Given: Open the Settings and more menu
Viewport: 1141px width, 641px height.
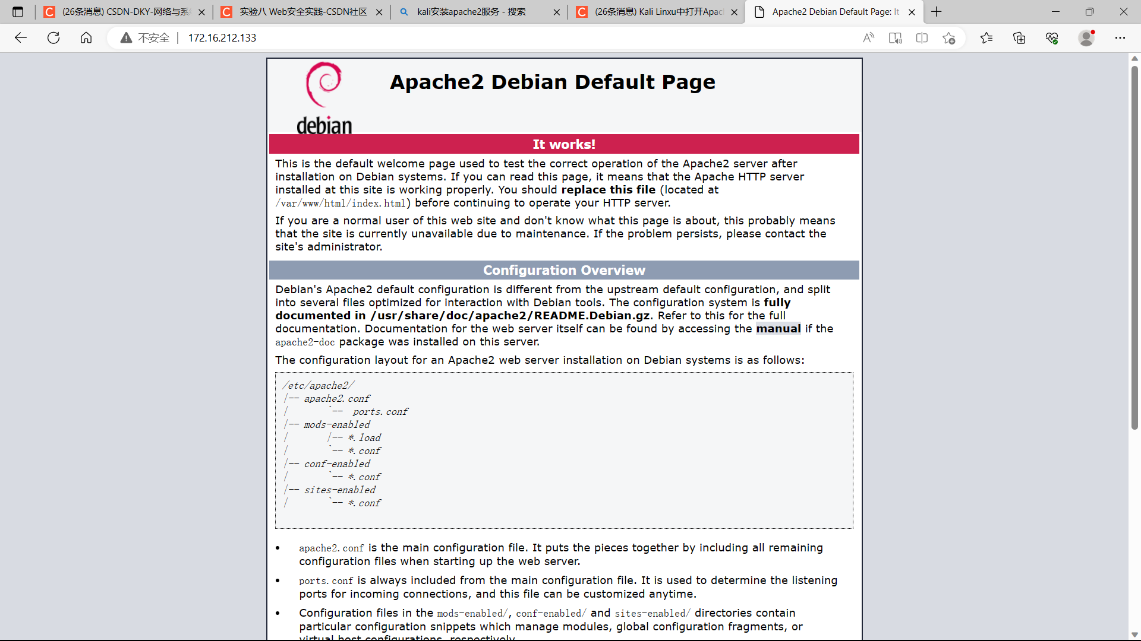Looking at the screenshot, I should (x=1120, y=38).
